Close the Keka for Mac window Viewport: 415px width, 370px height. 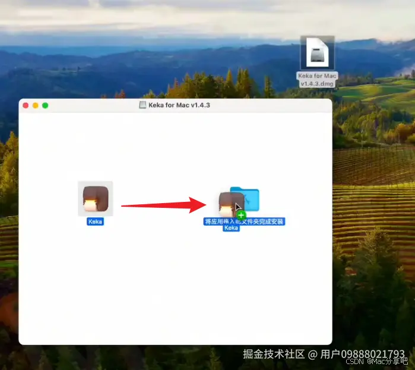pos(26,106)
